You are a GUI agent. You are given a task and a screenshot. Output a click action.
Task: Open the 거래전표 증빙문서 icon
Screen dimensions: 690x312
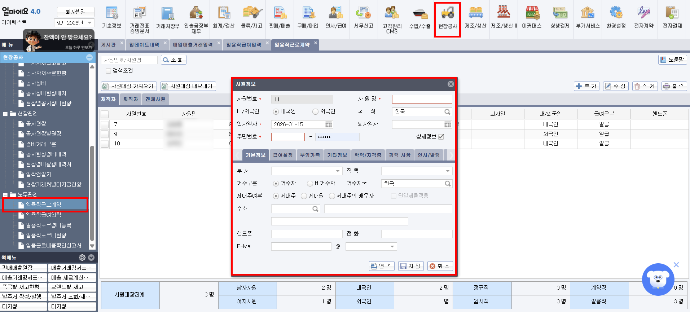tap(140, 19)
